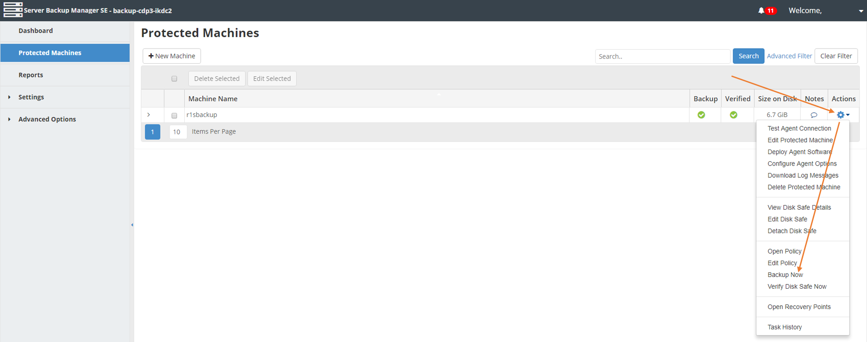Image resolution: width=867 pixels, height=342 pixels.
Task: Sort by the Size on Disk column header
Action: click(777, 99)
